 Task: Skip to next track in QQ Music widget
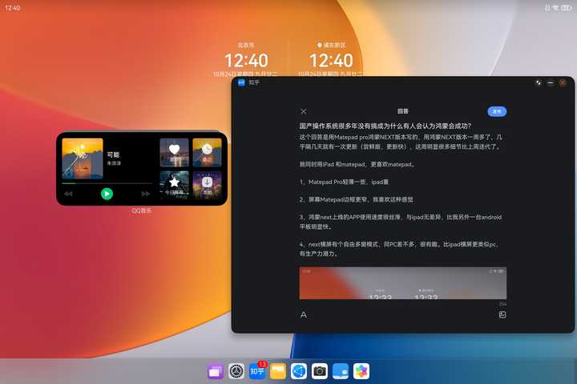coord(145,194)
